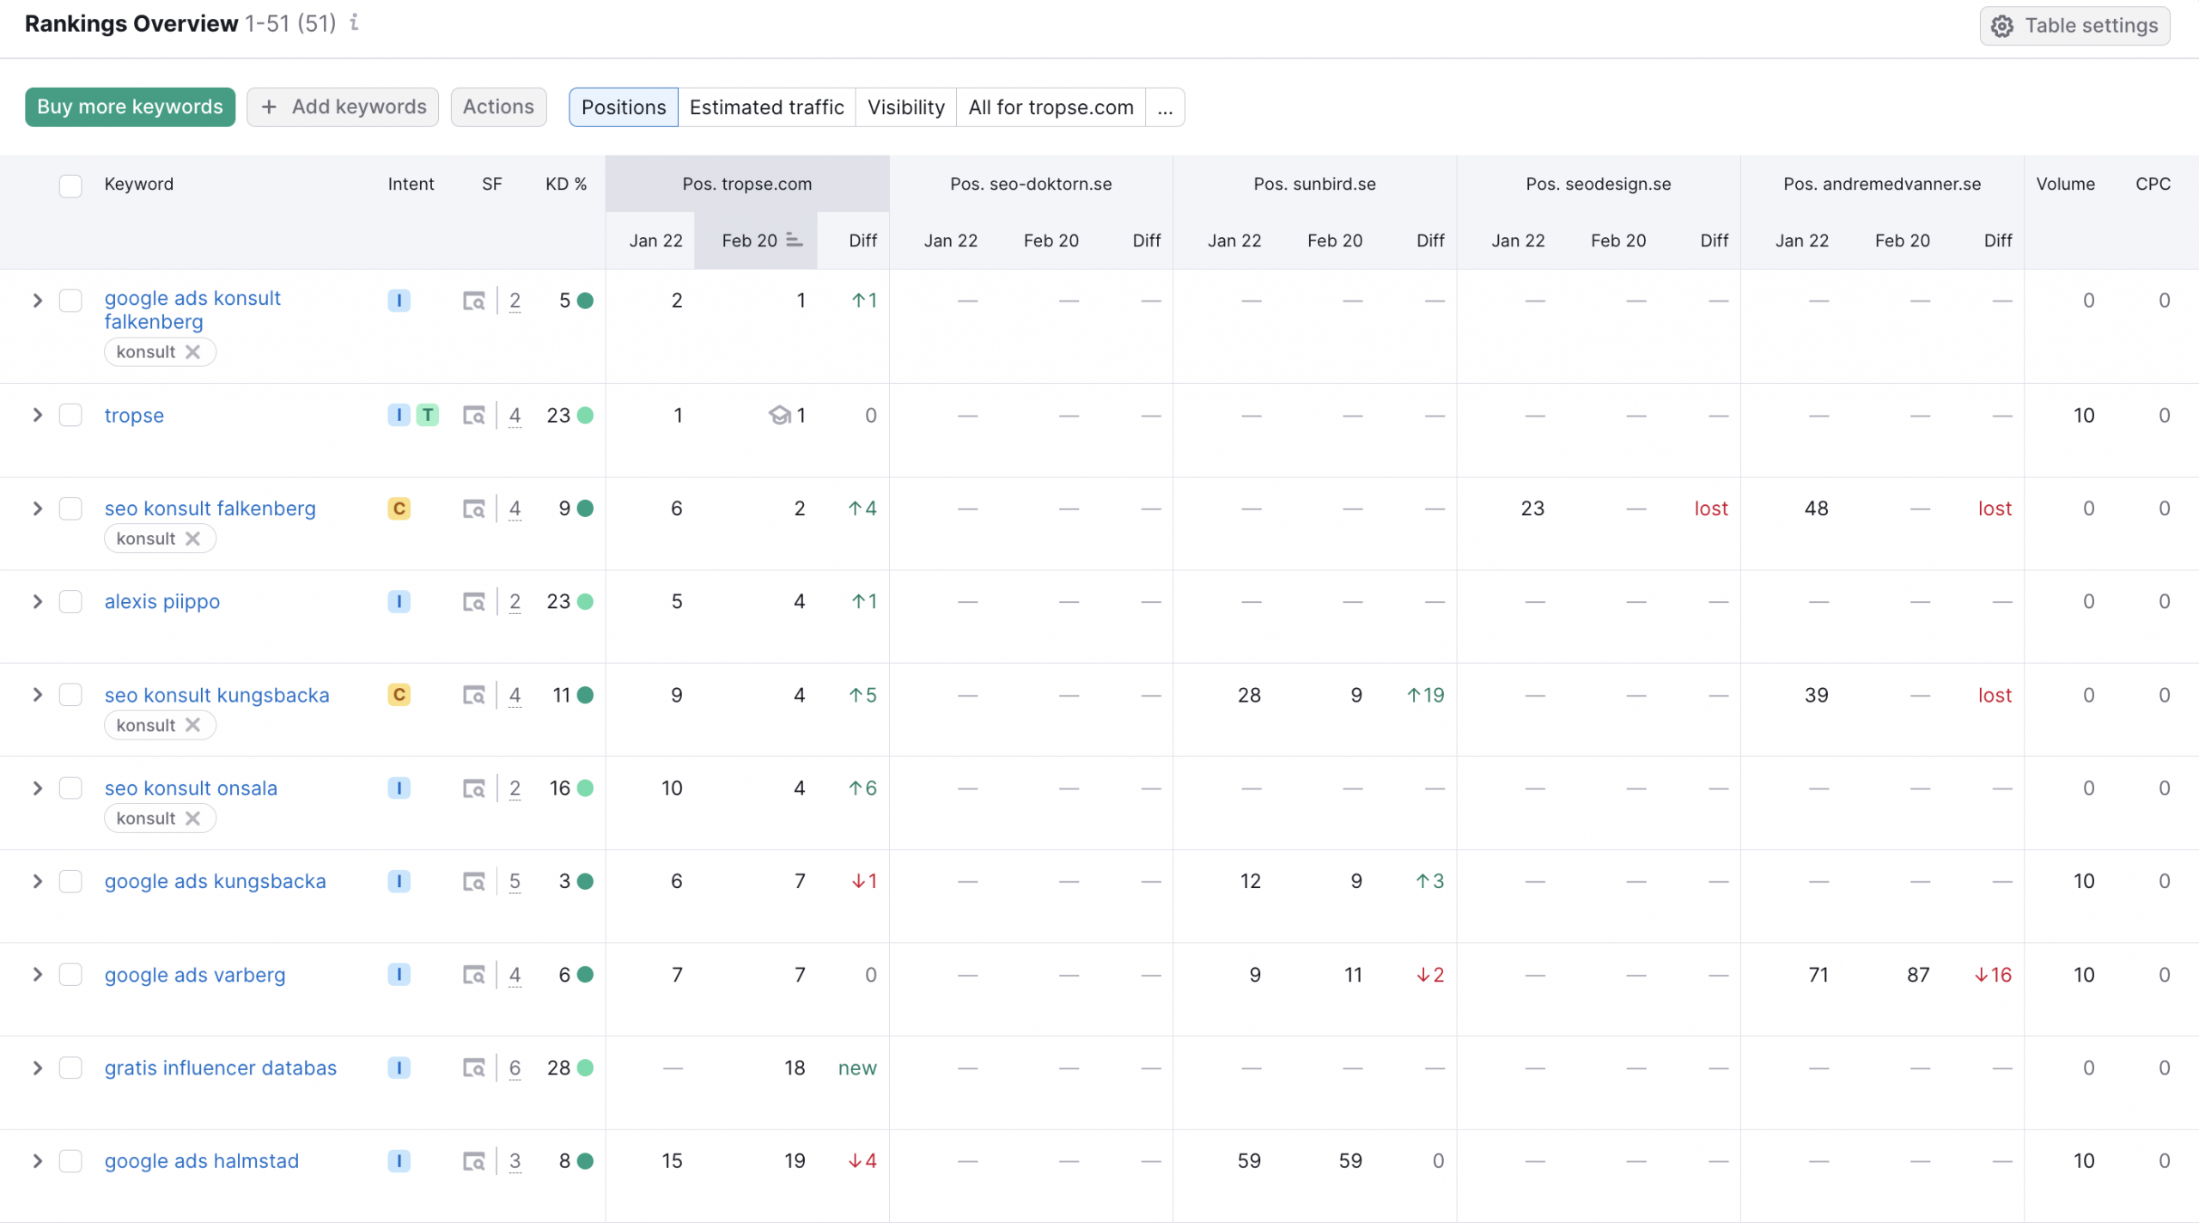Open Table settings via gear icon
Screen dimensions: 2199x1223
2002,26
